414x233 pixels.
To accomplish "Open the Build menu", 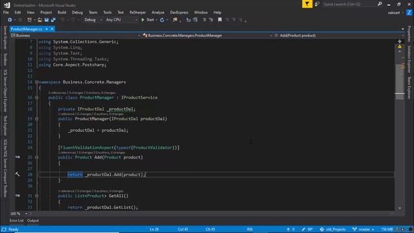I will click(62, 12).
